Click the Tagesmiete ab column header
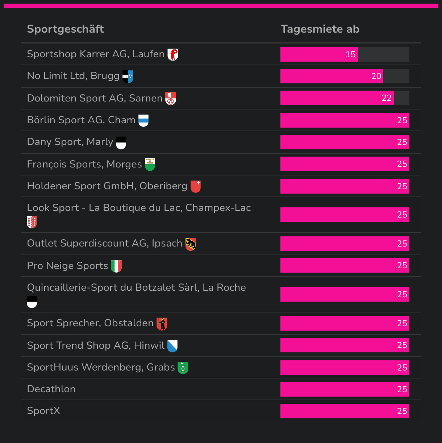442x443 pixels. coord(320,29)
